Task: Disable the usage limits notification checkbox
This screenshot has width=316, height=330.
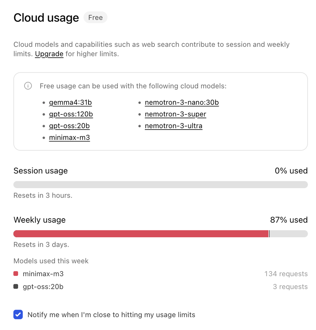Action: point(18,315)
